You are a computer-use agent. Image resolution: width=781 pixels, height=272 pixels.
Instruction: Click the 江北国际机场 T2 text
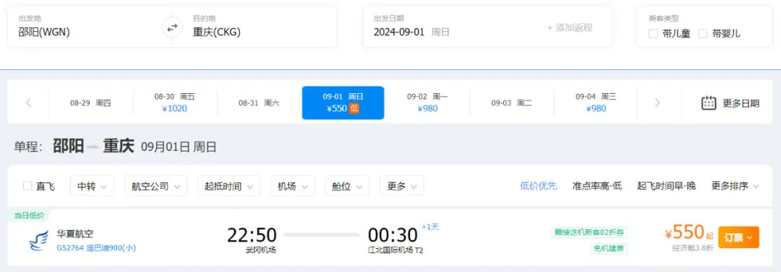(x=396, y=250)
